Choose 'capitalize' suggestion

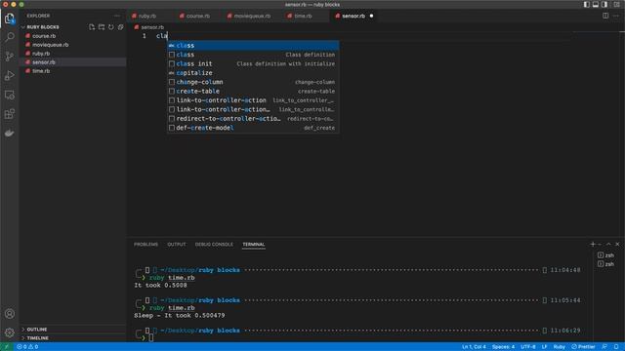253,73
